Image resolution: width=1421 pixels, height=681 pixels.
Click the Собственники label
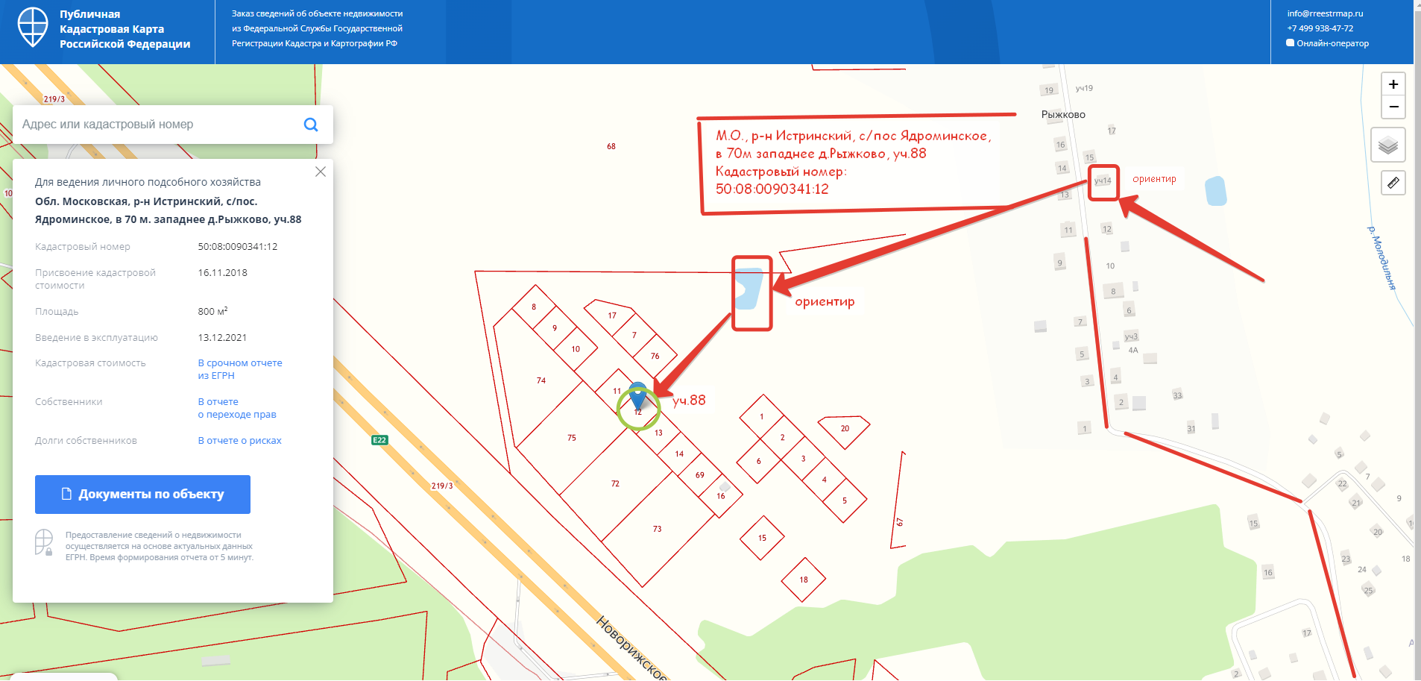tap(69, 402)
